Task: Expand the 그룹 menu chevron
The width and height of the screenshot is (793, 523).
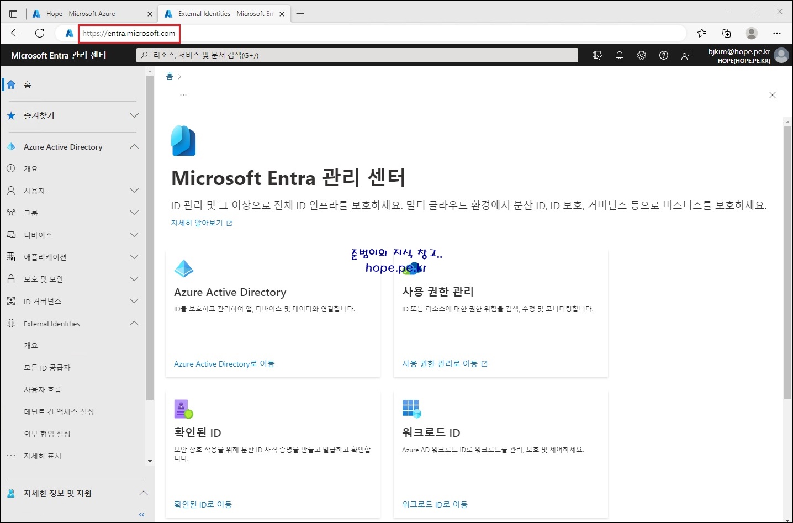Action: [134, 213]
